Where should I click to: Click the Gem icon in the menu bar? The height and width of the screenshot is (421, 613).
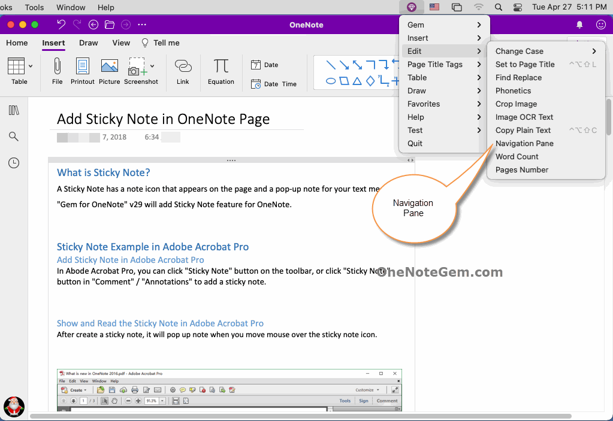411,7
